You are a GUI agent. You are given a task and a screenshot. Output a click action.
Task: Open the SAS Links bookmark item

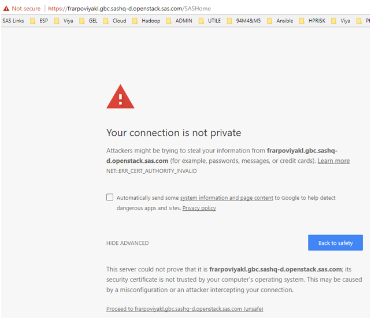[13, 21]
